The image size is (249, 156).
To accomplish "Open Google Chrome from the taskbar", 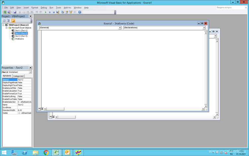I will click(x=46, y=152).
